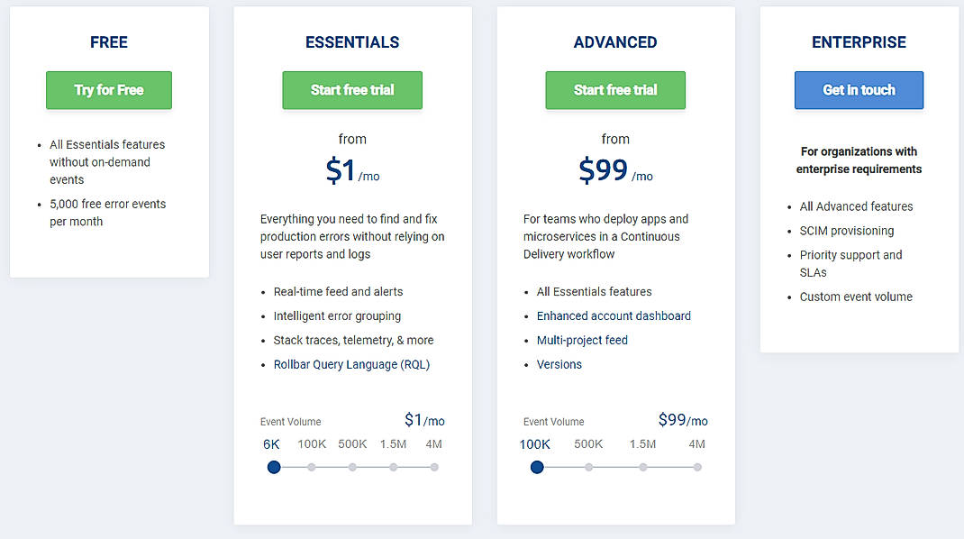The image size is (964, 539).
Task: Click the ENTERPRISE plan heading
Action: (x=859, y=42)
